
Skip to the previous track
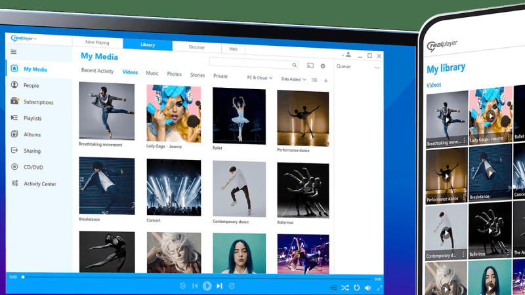(195, 286)
